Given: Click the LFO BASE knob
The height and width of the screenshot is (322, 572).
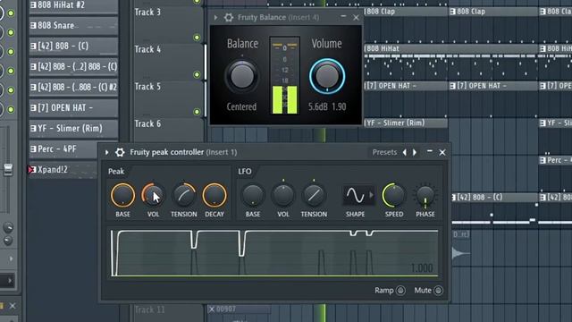Looking at the screenshot, I should 253,195.
